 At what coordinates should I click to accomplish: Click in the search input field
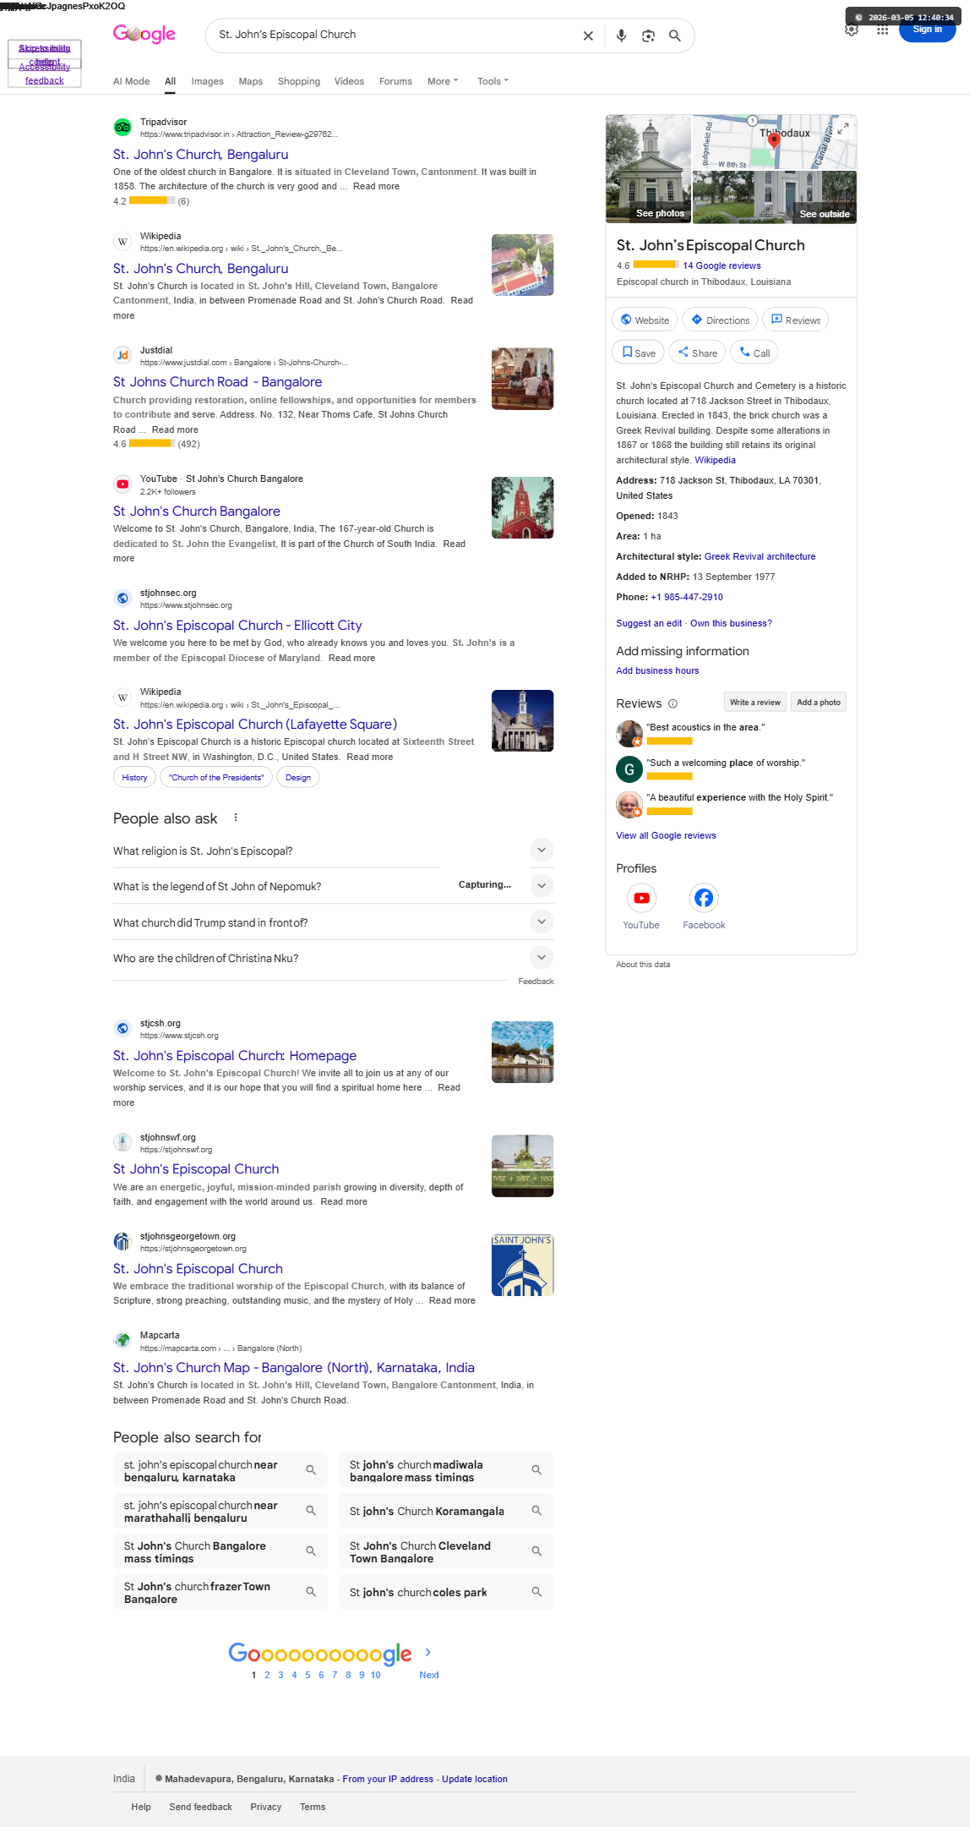(x=393, y=35)
